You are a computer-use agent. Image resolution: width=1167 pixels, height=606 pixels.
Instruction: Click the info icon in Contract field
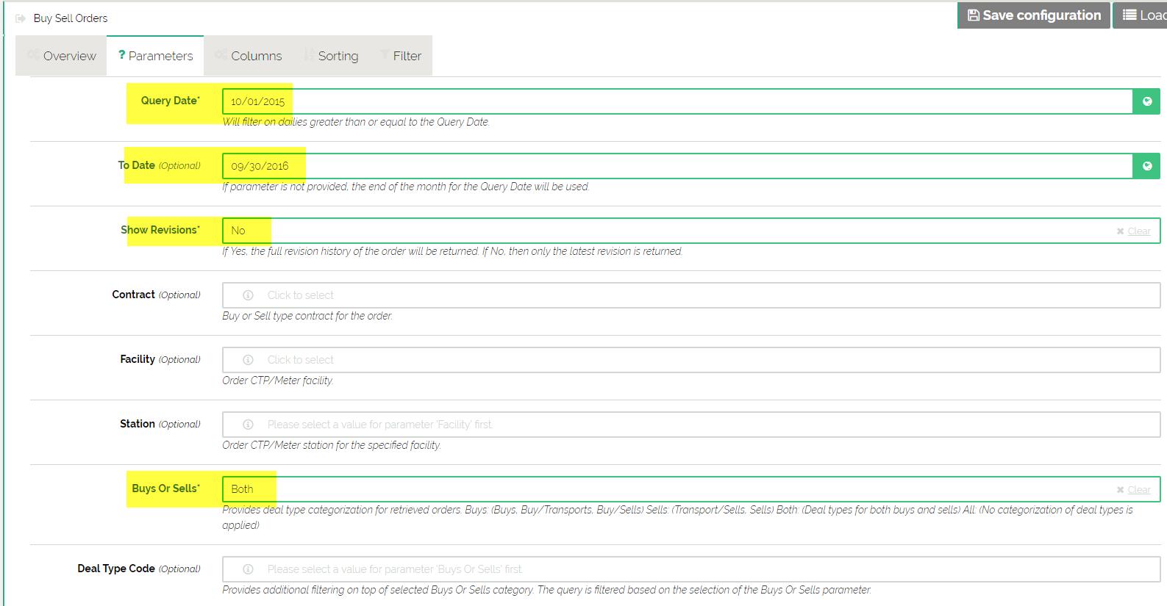(249, 295)
